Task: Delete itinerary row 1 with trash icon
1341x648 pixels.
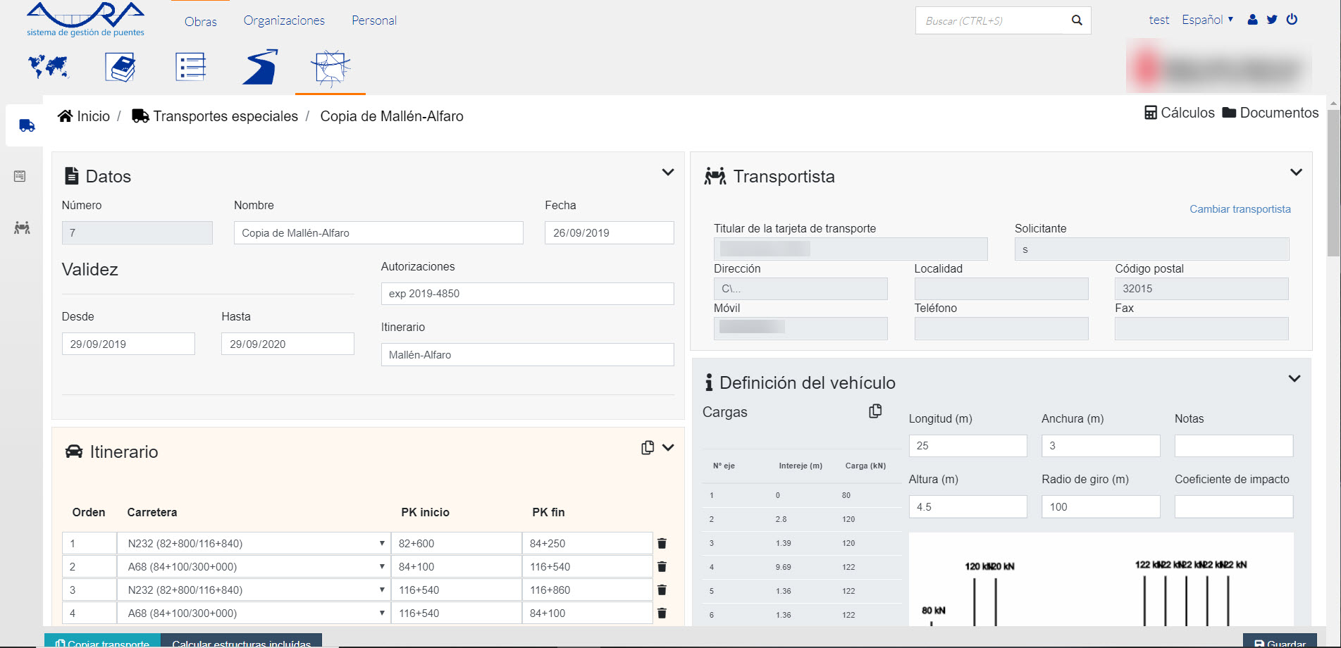Action: coord(662,544)
